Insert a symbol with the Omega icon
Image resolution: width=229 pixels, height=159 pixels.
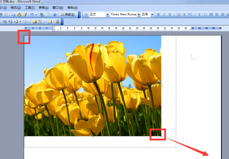(205, 14)
